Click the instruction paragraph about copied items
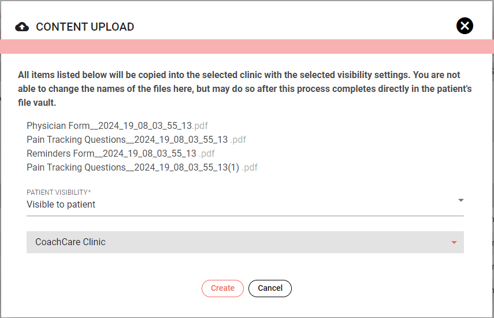494x318 pixels. coord(245,88)
